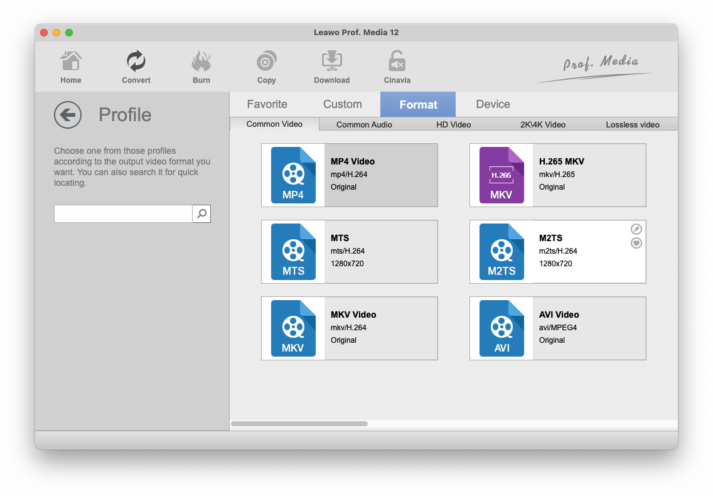Choose the H.265 MKV profile
This screenshot has width=713, height=496.
tap(557, 175)
